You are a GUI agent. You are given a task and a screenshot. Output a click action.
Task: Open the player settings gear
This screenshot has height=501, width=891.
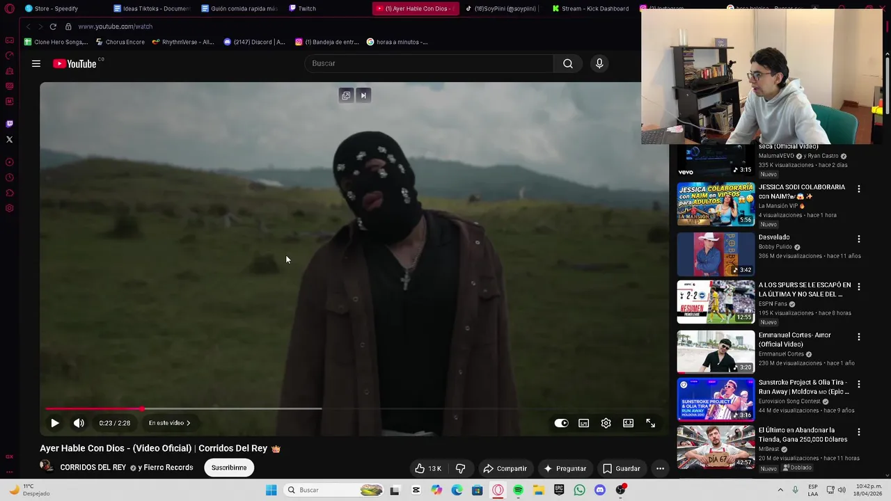tap(606, 423)
